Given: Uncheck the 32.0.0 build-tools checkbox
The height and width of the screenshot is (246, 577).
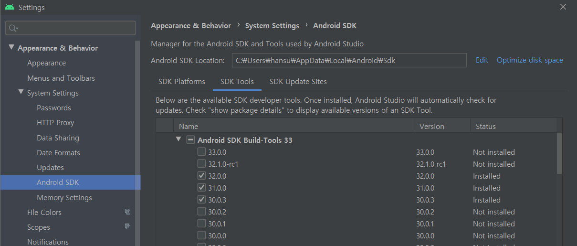Looking at the screenshot, I should (202, 176).
